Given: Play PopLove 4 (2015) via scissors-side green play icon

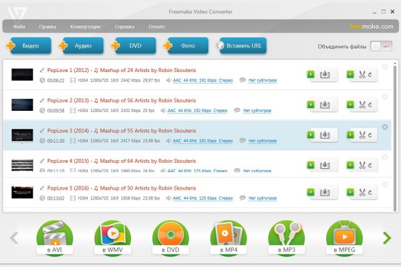Looking at the screenshot, I should click(350, 165).
